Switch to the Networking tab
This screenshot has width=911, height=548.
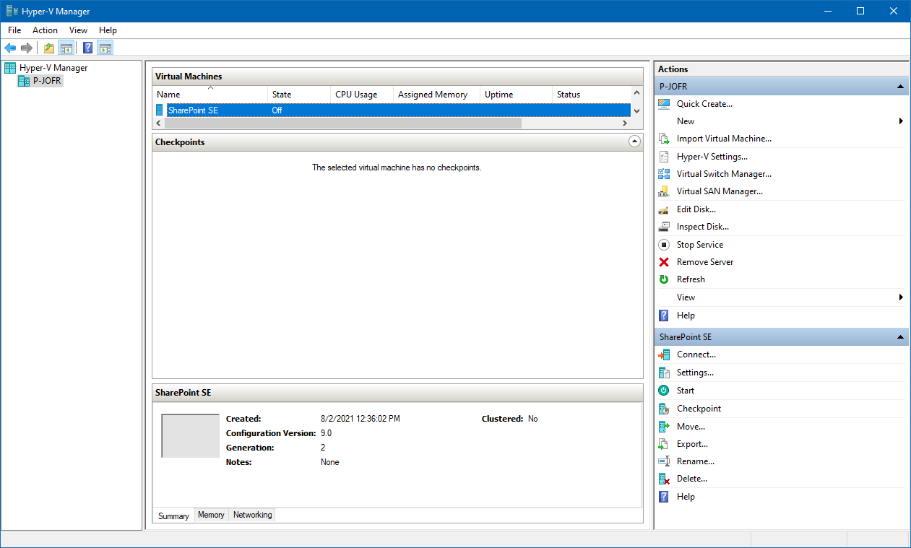pyautogui.click(x=252, y=515)
